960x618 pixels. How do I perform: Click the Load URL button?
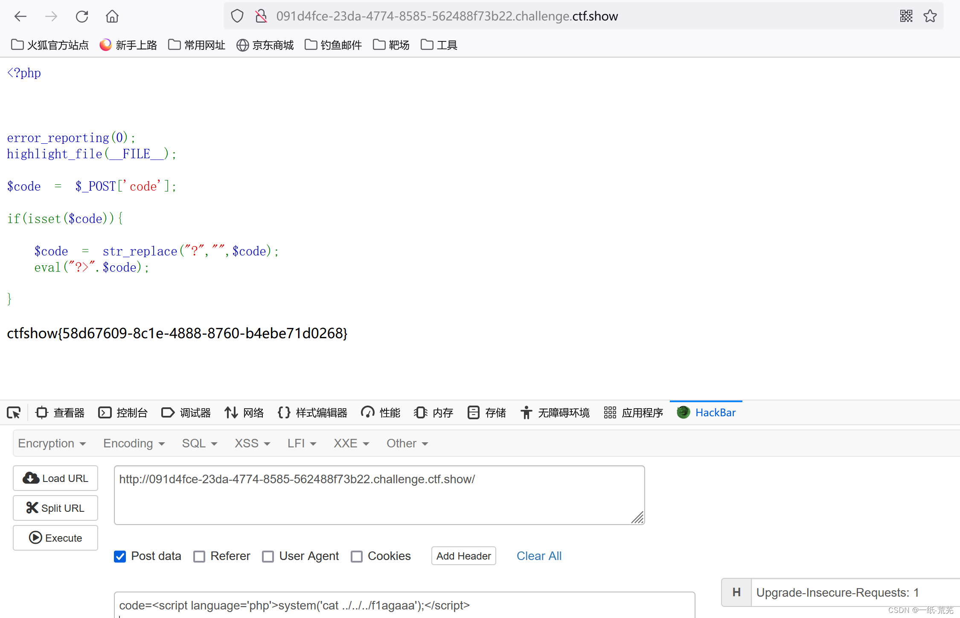tap(55, 478)
